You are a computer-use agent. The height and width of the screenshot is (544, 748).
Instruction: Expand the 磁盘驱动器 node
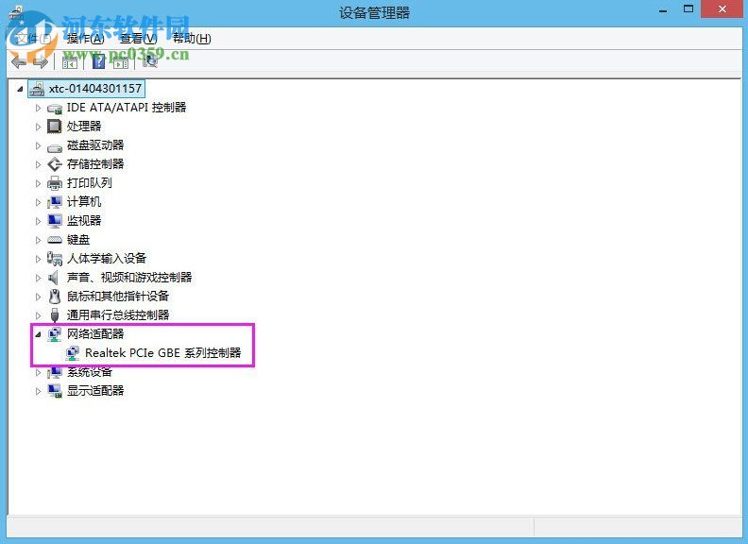pos(38,145)
